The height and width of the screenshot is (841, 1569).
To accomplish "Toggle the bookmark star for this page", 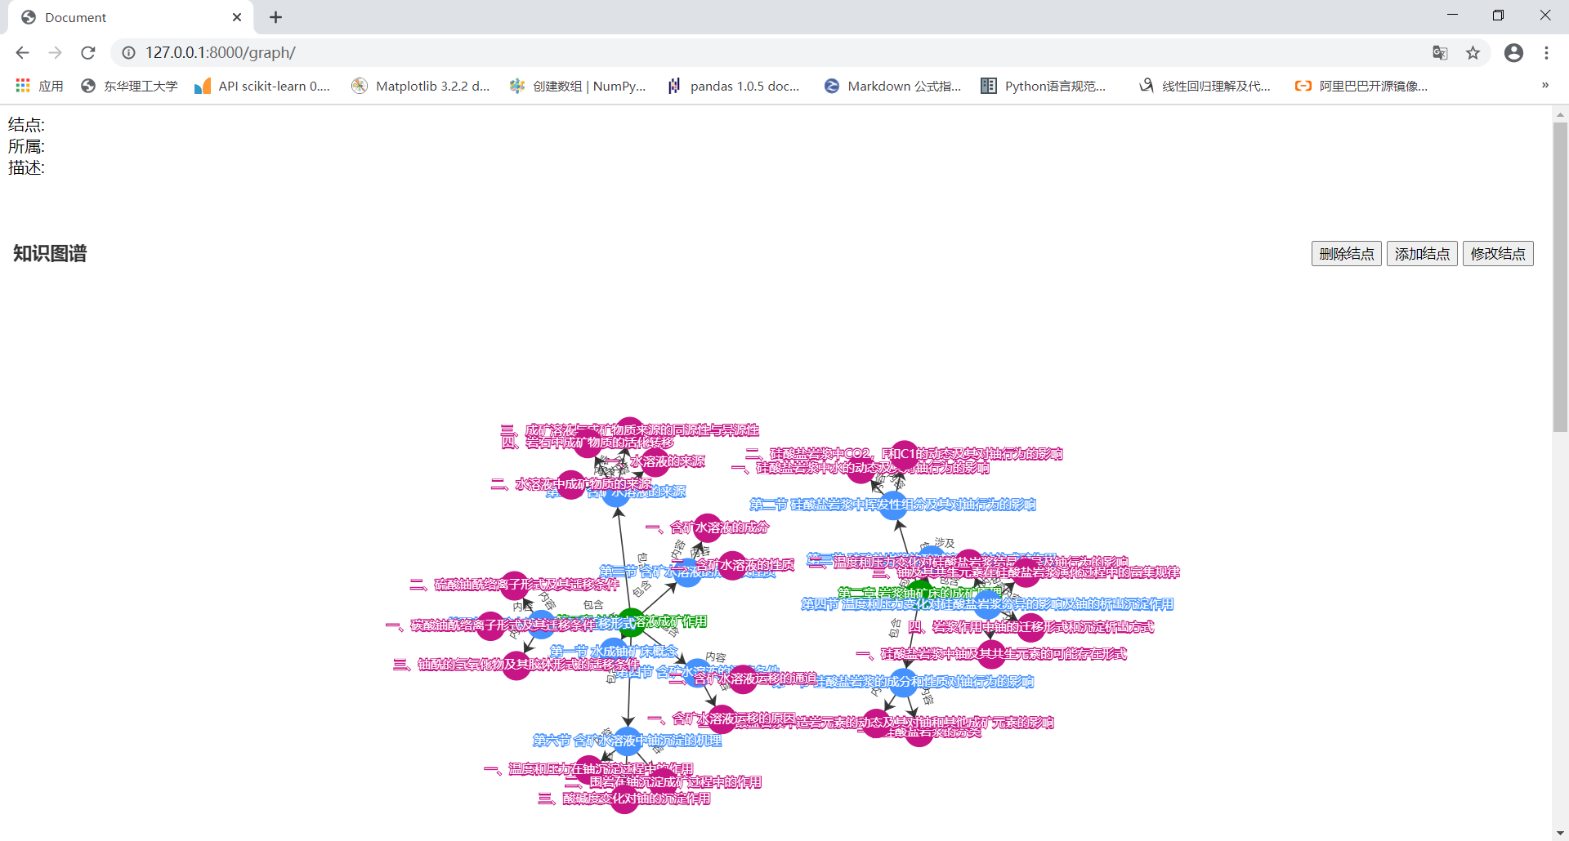I will pyautogui.click(x=1473, y=52).
